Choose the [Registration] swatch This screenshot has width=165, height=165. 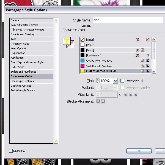click(116, 55)
